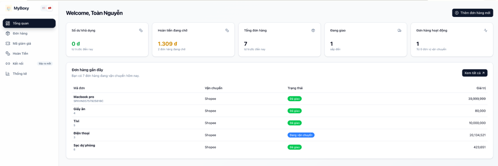Switch language to English using US flag

(x=44, y=8)
